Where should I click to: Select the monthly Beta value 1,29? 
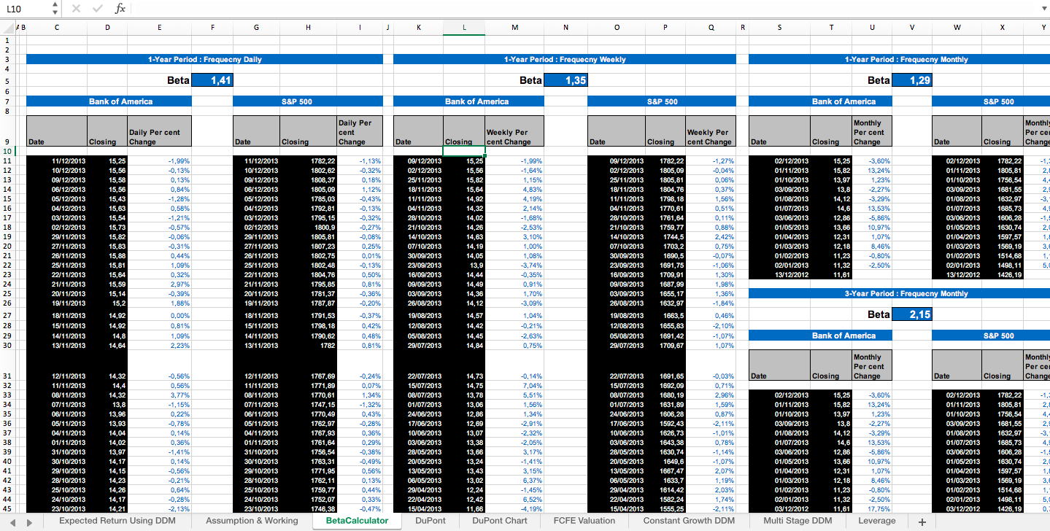(x=912, y=80)
